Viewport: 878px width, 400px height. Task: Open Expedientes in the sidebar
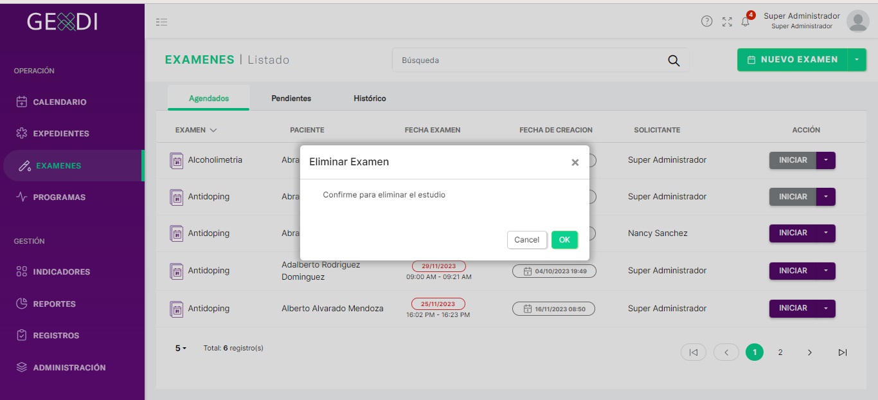[61, 134]
